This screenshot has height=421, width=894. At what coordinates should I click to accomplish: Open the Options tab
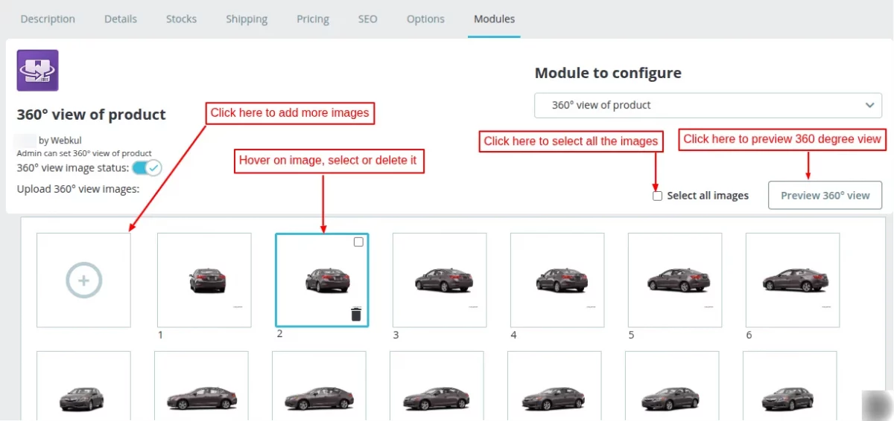click(425, 19)
